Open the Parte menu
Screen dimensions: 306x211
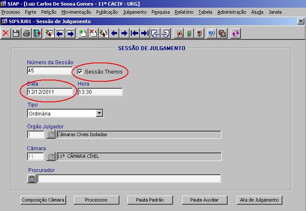coord(30,12)
